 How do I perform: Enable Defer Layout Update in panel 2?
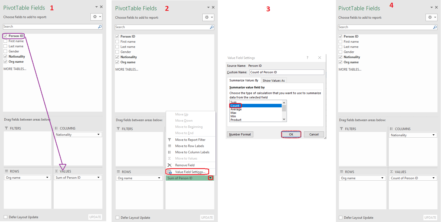tap(118, 218)
